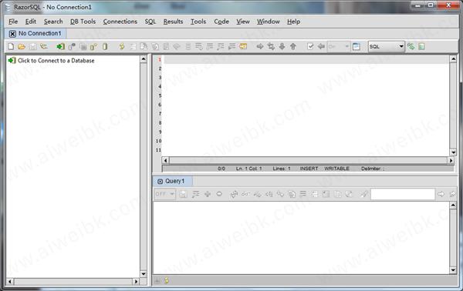Click the INSERT mode label in status bar
This screenshot has width=463, height=291.
point(309,169)
